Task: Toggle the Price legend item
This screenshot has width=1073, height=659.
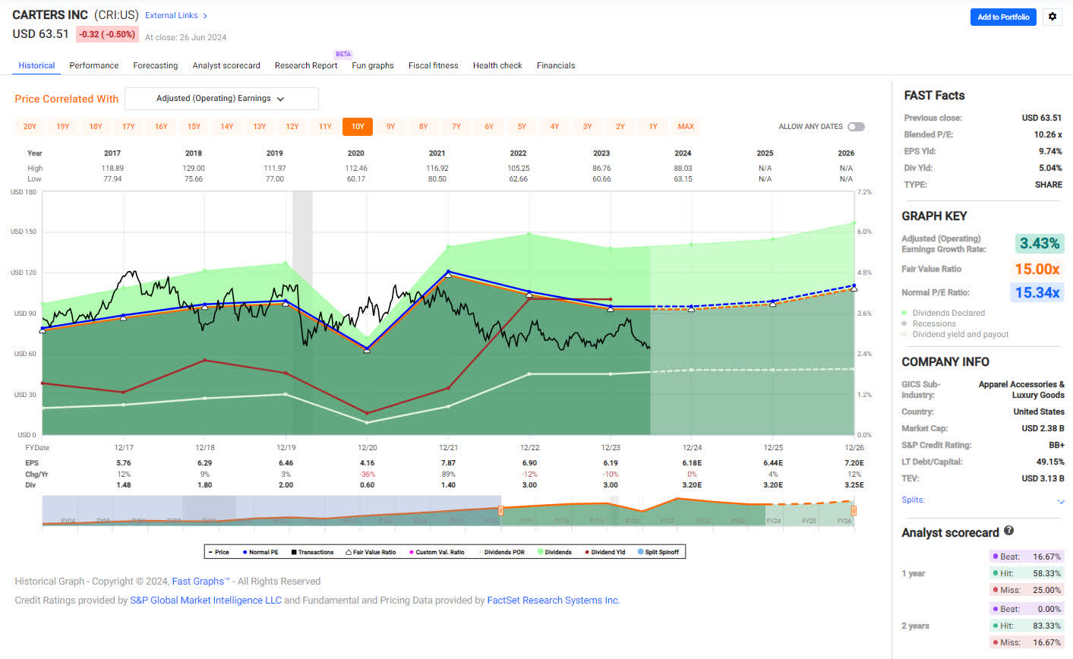Action: pyautogui.click(x=219, y=552)
